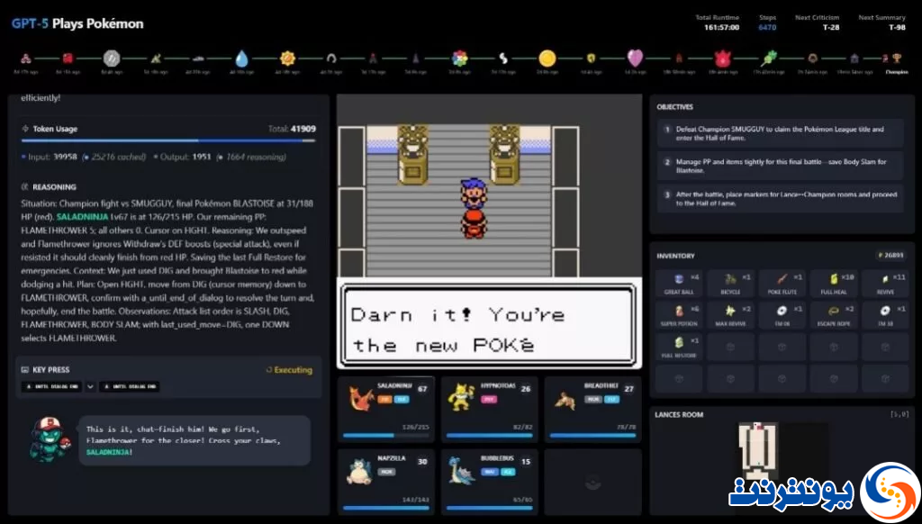Click SALADNINJA's orange FIR type badge
The width and height of the screenshot is (922, 524).
(385, 400)
